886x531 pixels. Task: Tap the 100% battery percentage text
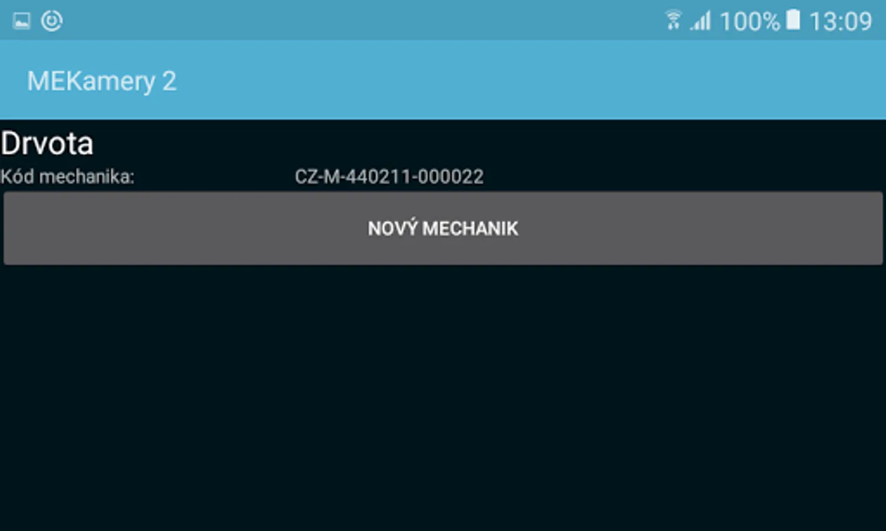(x=750, y=22)
